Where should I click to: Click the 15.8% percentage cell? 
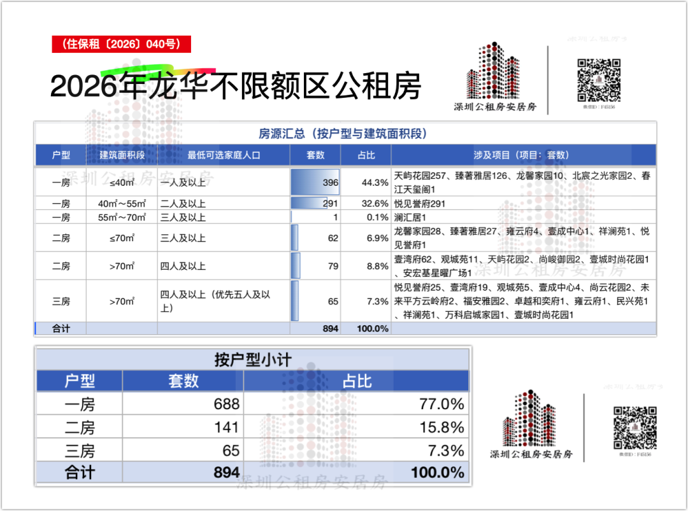pos(356,427)
